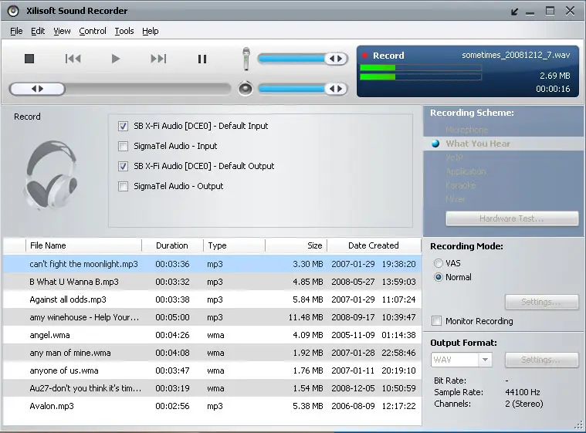This screenshot has width=586, height=433.
Task: Check SigmaTel Audio - Output
Action: 123,186
